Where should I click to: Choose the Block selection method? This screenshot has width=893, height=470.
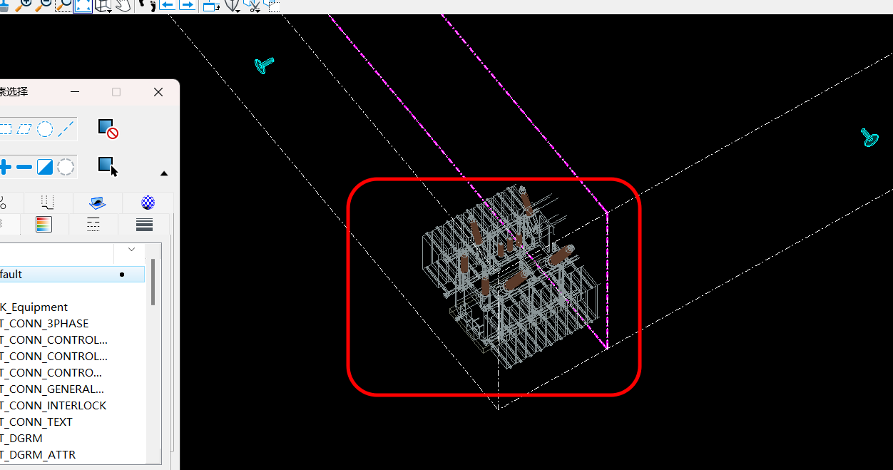(5, 129)
